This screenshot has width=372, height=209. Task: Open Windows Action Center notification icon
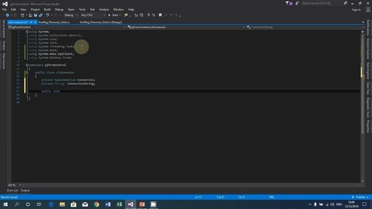[x=364, y=204]
